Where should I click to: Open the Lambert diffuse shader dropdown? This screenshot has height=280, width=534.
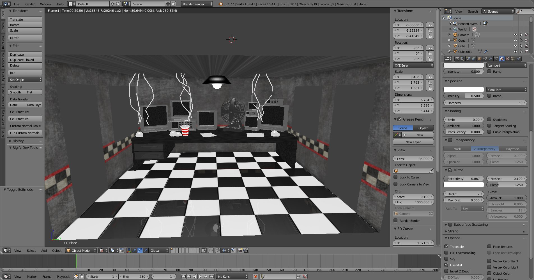[507, 65]
